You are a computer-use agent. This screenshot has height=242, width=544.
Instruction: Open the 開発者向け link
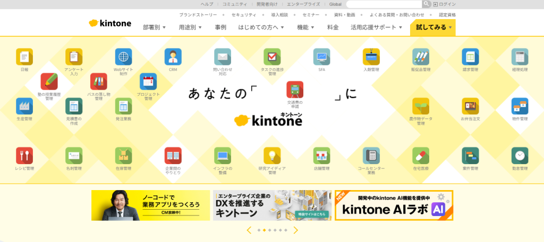click(x=267, y=4)
